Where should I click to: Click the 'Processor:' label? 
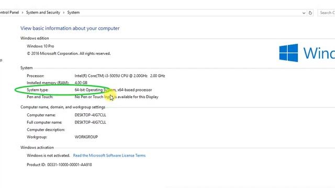coord(36,76)
